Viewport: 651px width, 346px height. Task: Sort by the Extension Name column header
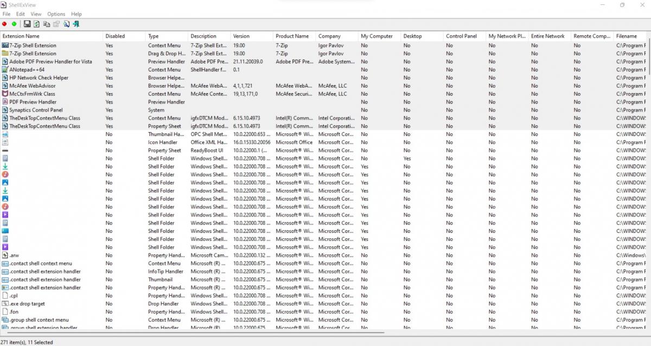pos(52,36)
